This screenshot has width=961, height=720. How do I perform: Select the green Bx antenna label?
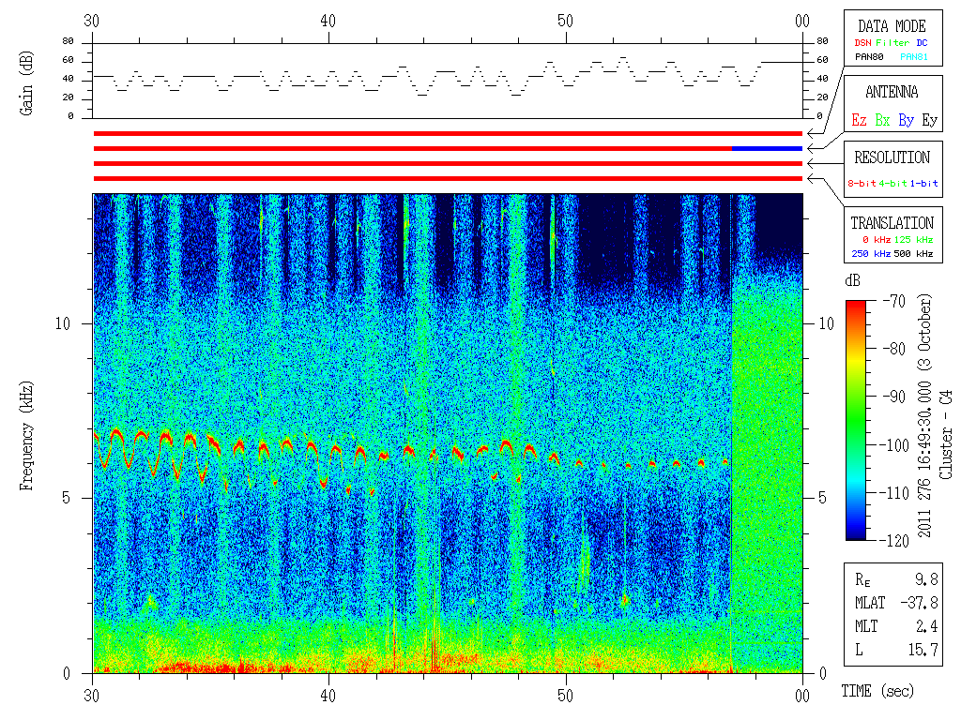882,120
